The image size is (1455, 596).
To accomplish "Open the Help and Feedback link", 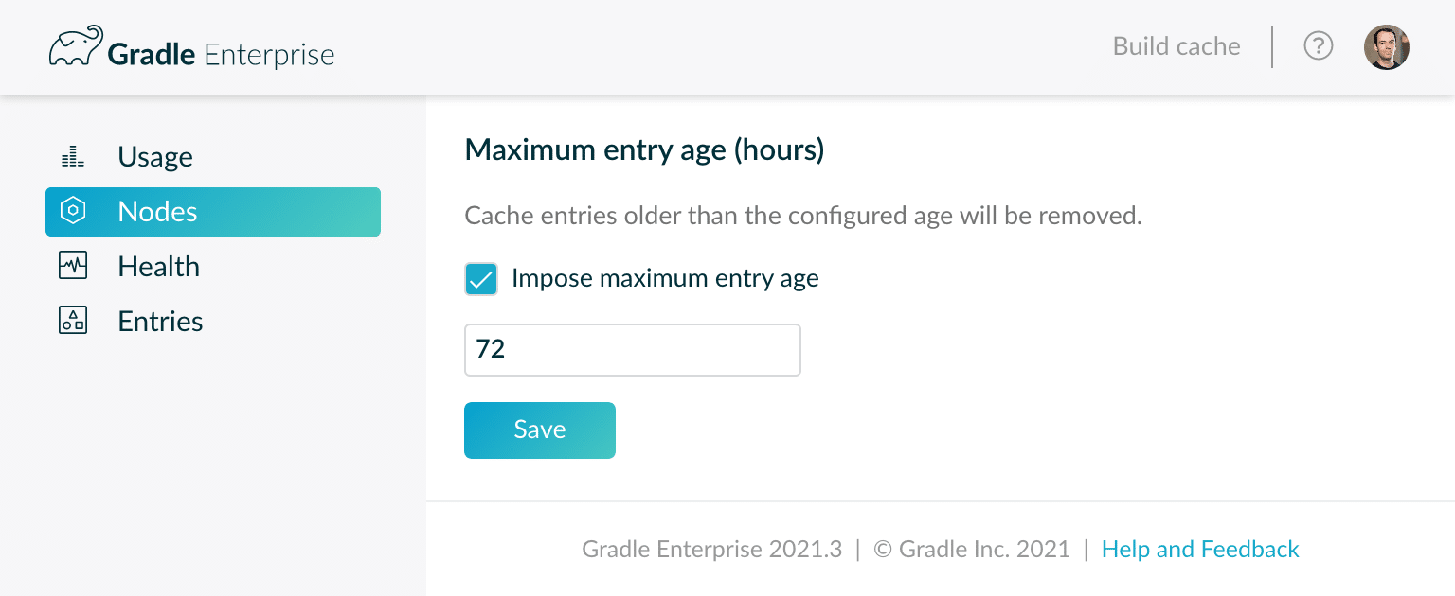I will tap(1200, 550).
